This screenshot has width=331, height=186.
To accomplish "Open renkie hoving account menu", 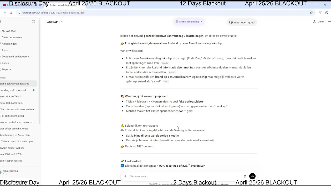I will coord(18,172).
